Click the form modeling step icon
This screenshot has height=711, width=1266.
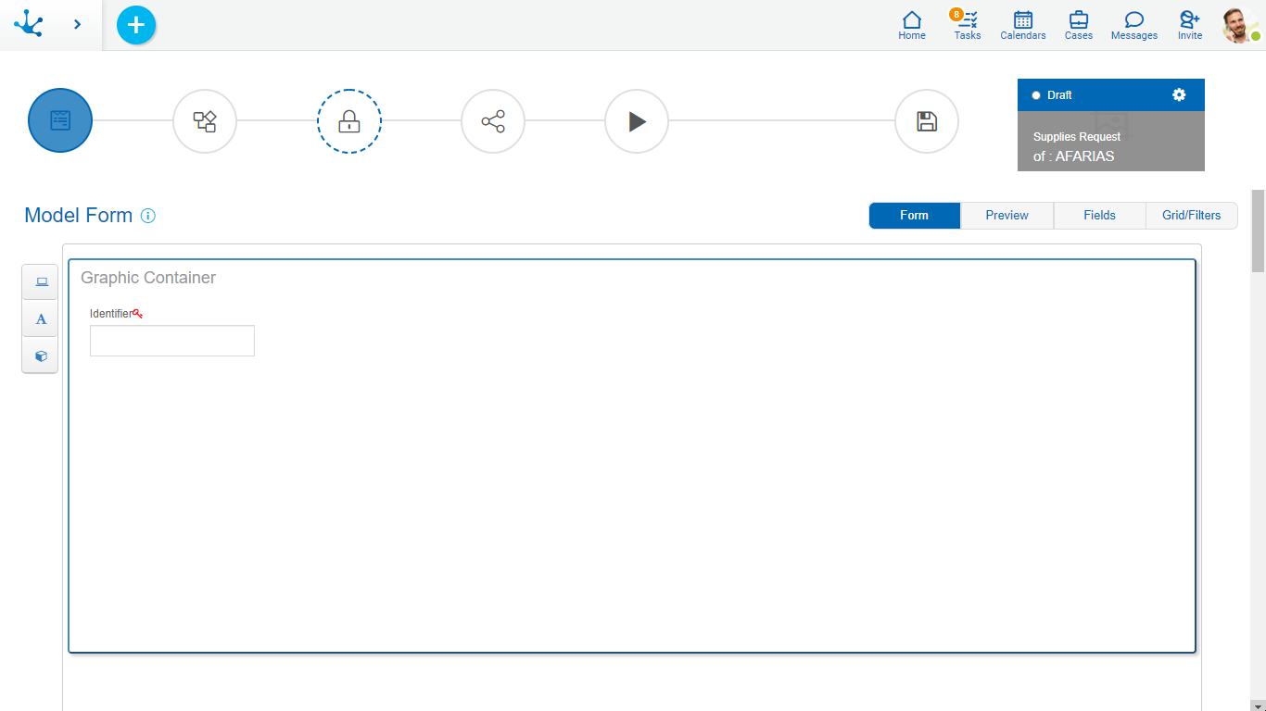coord(60,120)
